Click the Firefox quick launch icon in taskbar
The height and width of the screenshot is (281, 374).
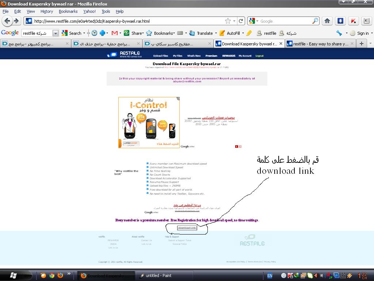pos(60,275)
